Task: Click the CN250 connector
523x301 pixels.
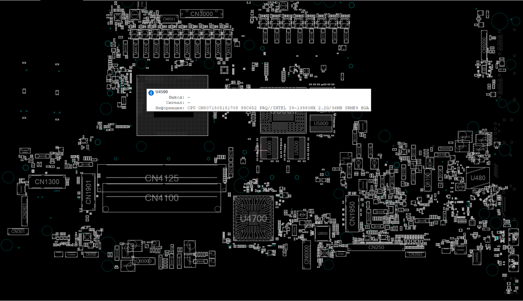Action: (x=376, y=248)
